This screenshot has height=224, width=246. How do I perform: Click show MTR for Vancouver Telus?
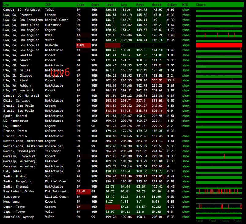pos(186,10)
